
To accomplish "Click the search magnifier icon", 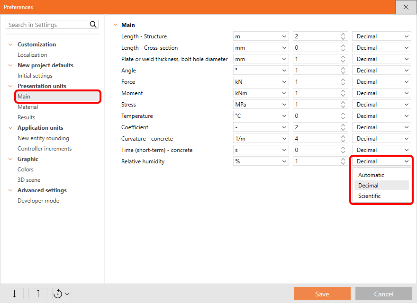I will [93, 25].
